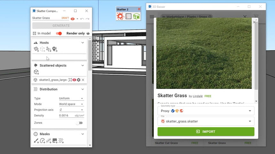
Task: Toggle visibility of skatter2_grass_large object
Action: point(75,80)
